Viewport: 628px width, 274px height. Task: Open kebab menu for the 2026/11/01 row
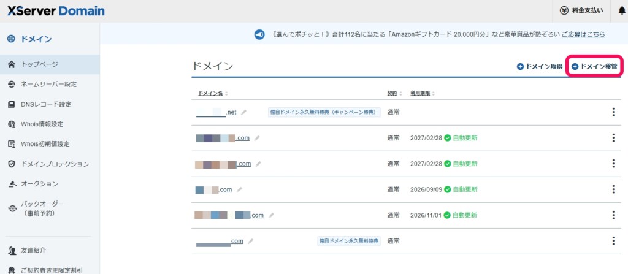pyautogui.click(x=613, y=215)
